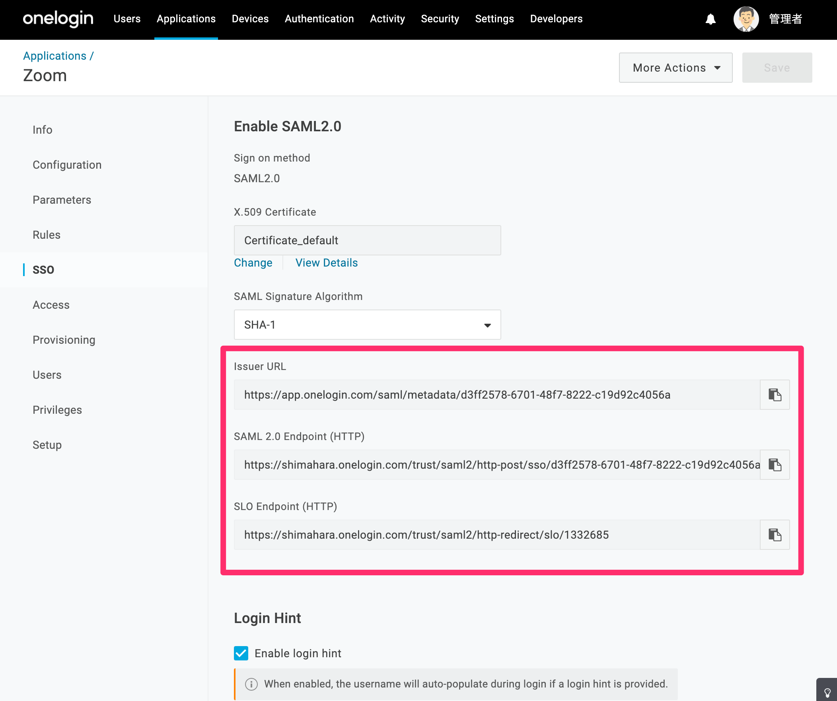Click the OneLogin logo
Image resolution: width=837 pixels, height=701 pixels.
(x=58, y=19)
